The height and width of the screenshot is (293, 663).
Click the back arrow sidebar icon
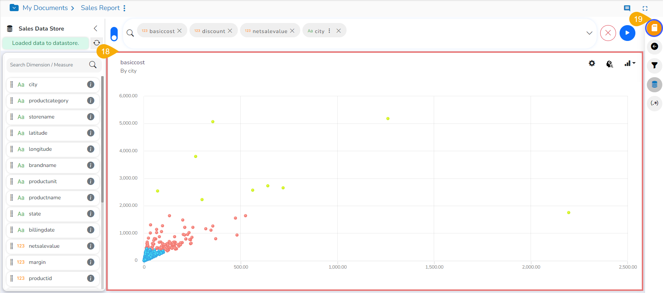pyautogui.click(x=654, y=46)
